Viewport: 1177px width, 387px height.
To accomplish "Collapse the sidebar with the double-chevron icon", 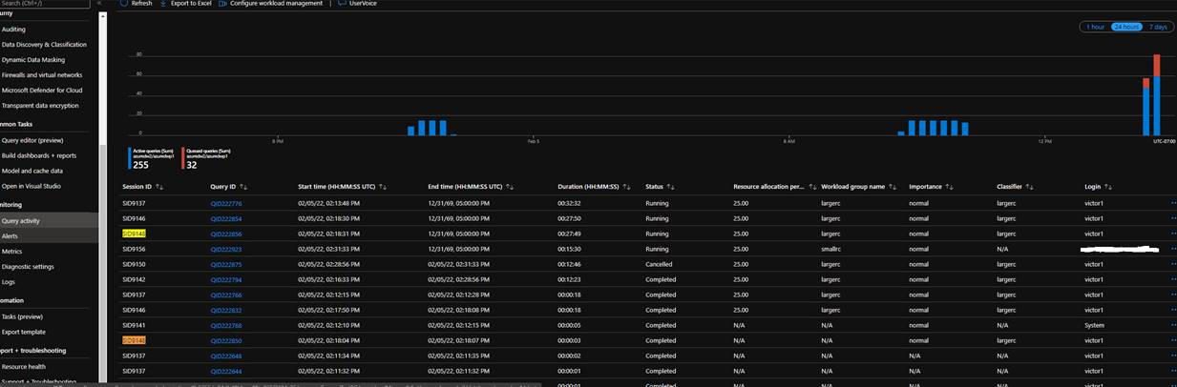I will pos(98,4).
